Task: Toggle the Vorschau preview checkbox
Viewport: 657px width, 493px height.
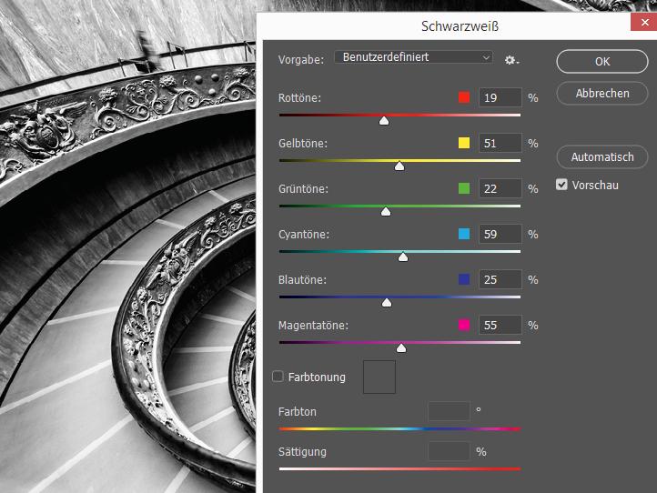Action: click(x=561, y=185)
